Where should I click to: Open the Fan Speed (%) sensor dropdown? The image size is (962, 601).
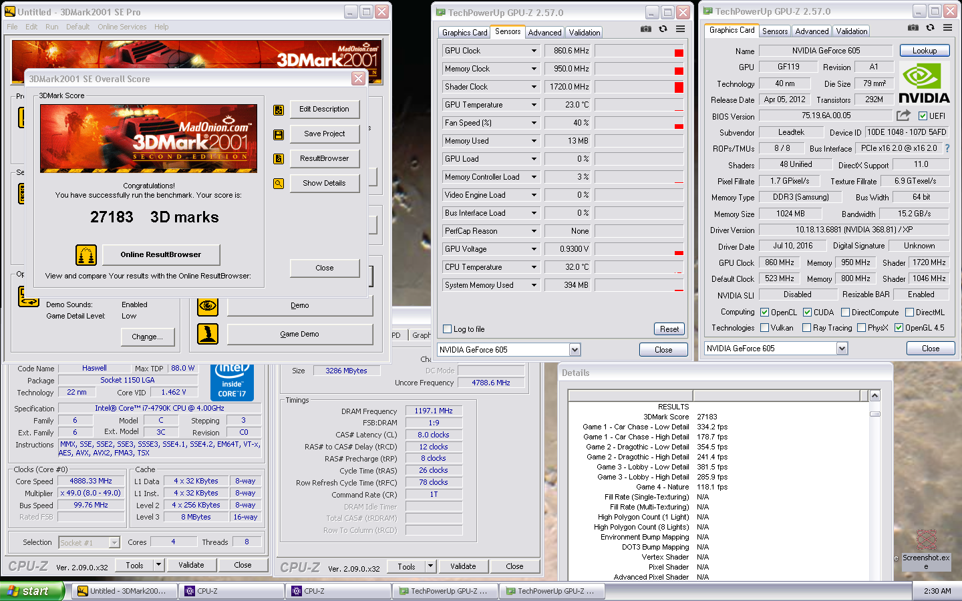point(534,123)
